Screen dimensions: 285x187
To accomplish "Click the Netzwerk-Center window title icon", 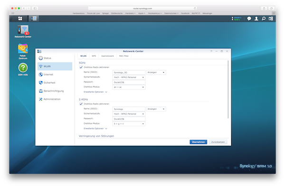I will pyautogui.click(x=39, y=51).
